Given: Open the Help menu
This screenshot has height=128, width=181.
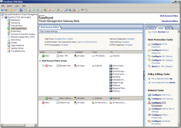Looking at the screenshot, I should (24, 6).
